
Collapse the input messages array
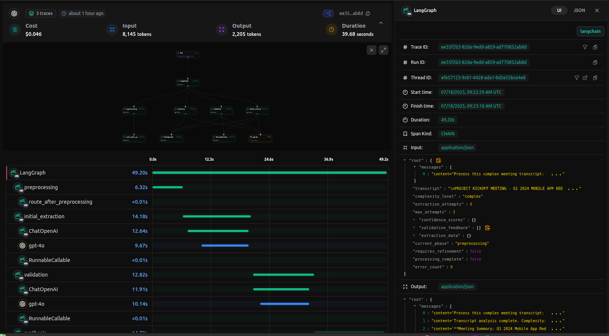click(x=415, y=167)
